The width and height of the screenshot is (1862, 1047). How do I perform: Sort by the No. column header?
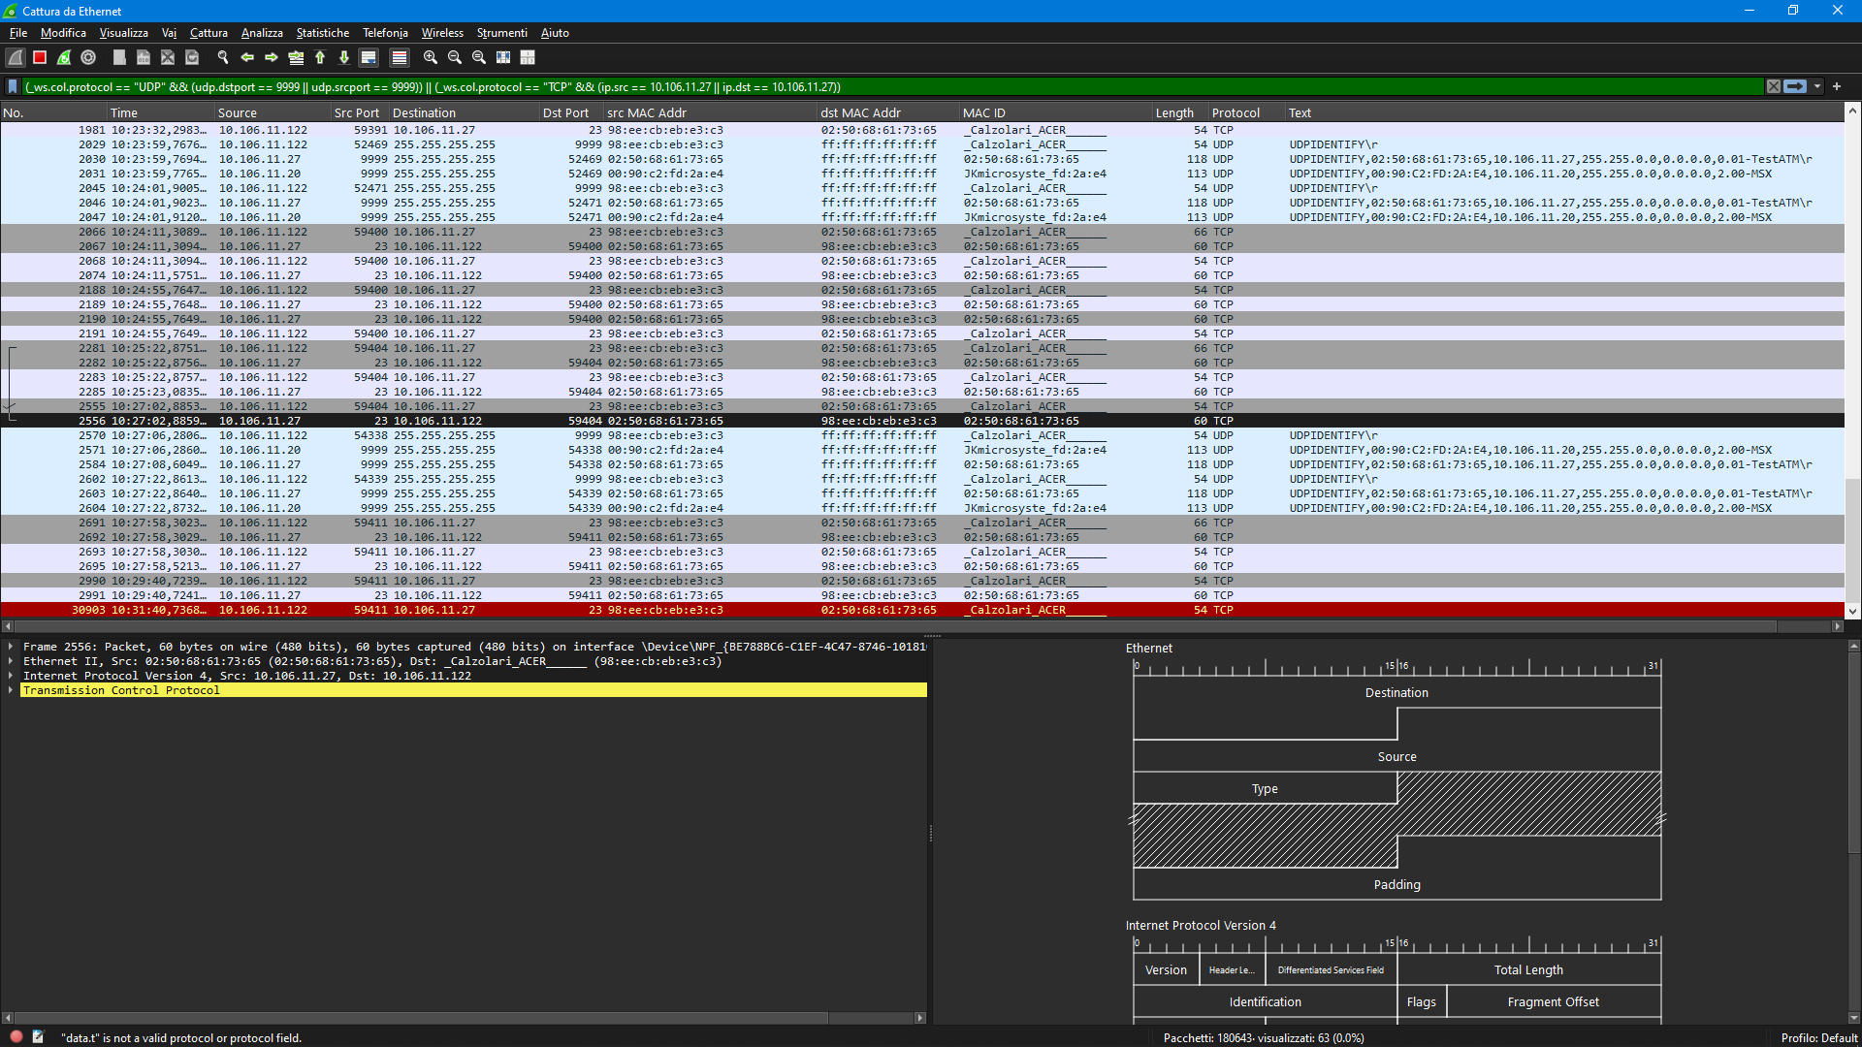click(x=53, y=113)
